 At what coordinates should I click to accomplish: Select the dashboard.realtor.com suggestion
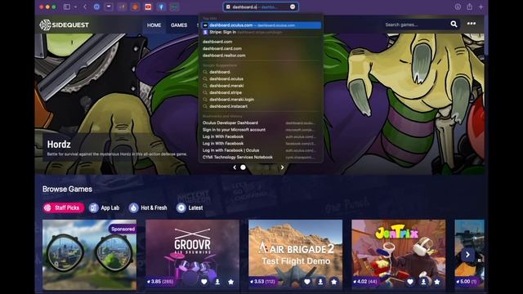[x=224, y=56]
